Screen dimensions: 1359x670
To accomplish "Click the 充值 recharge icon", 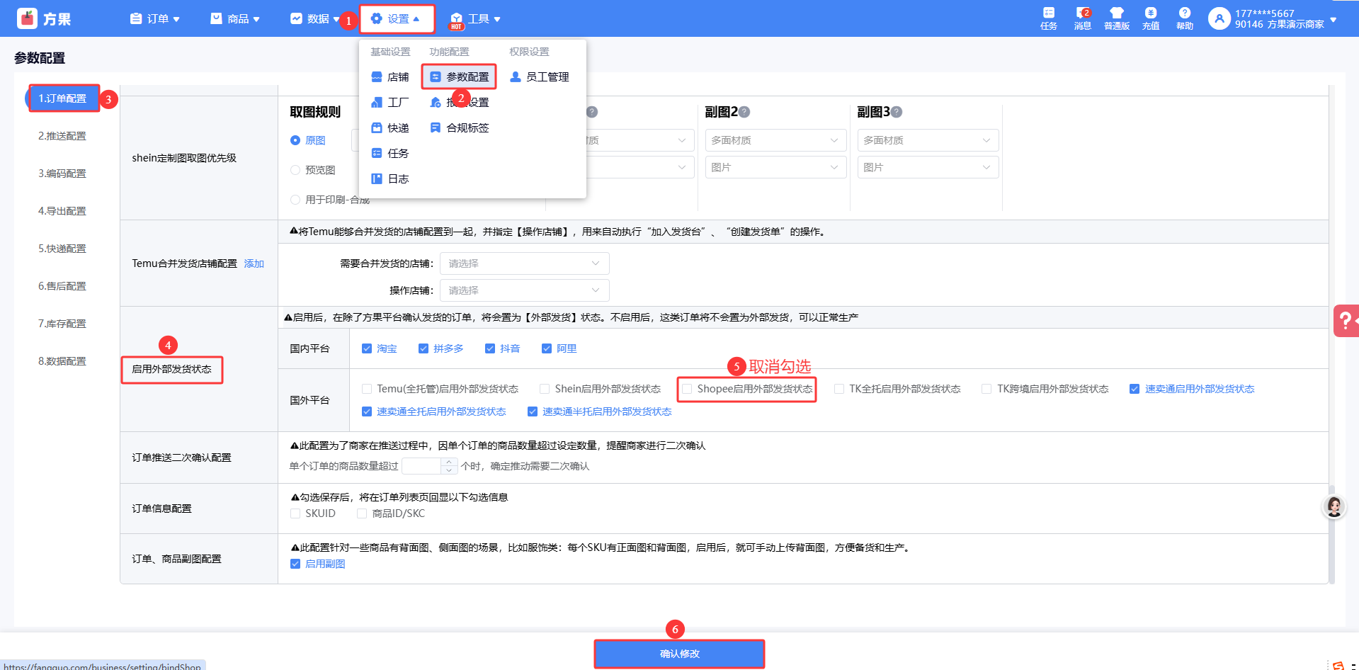I will pos(1150,18).
